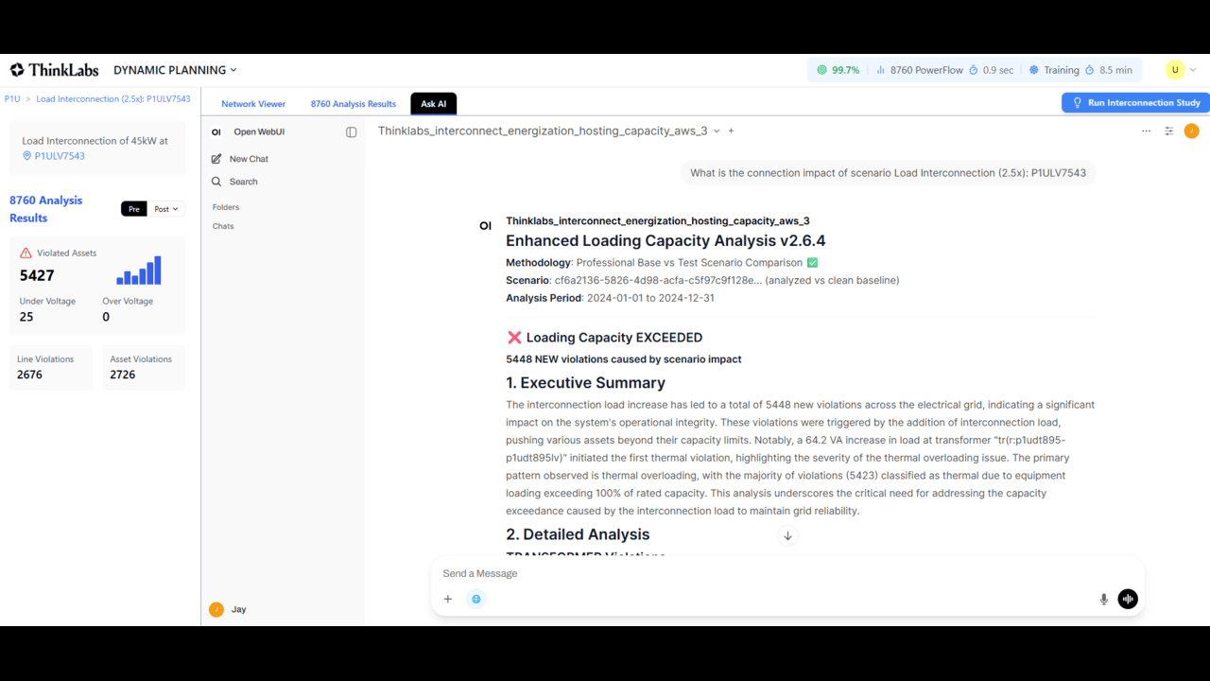Click the Open WebUI logo icon

pyautogui.click(x=216, y=132)
